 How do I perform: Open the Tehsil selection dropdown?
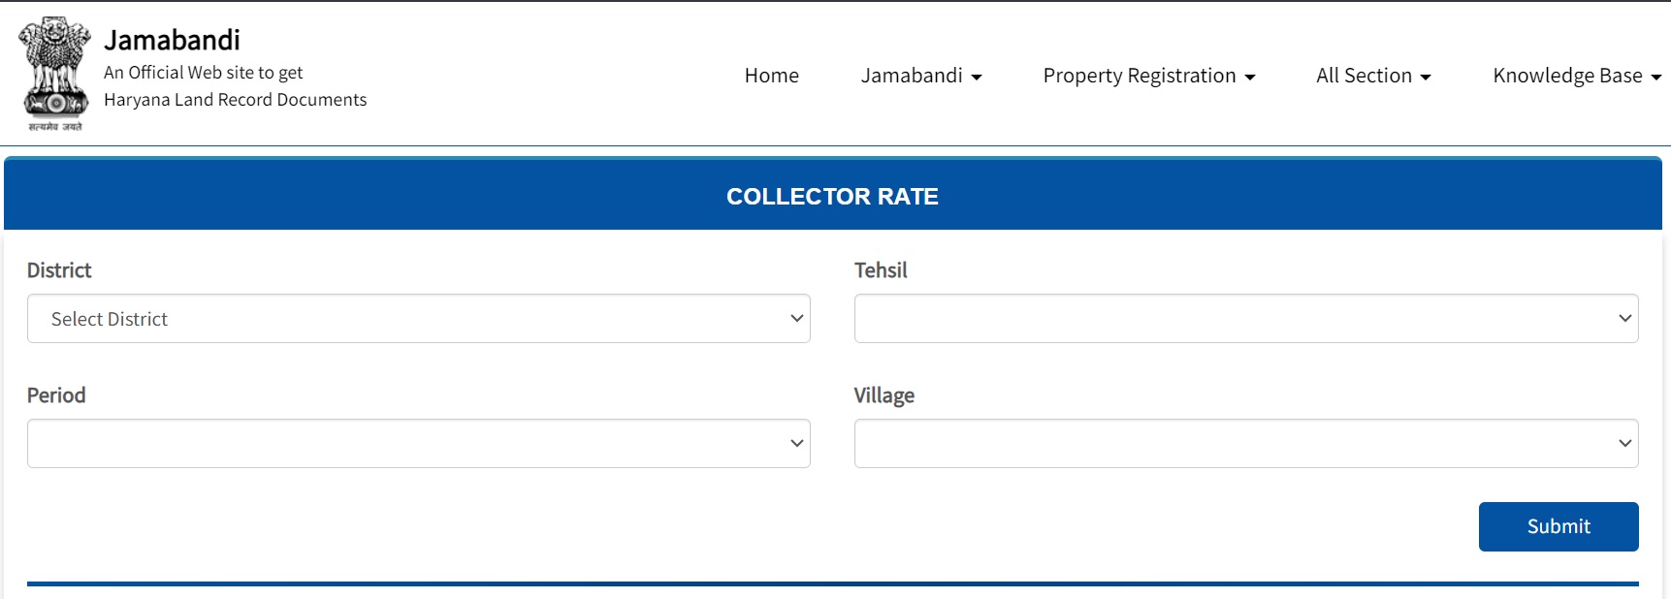coord(1244,318)
